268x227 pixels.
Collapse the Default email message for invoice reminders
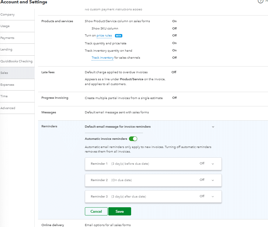[x=213, y=126]
